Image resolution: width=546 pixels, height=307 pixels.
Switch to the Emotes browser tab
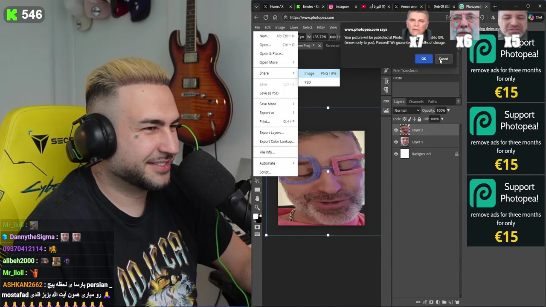[311, 6]
